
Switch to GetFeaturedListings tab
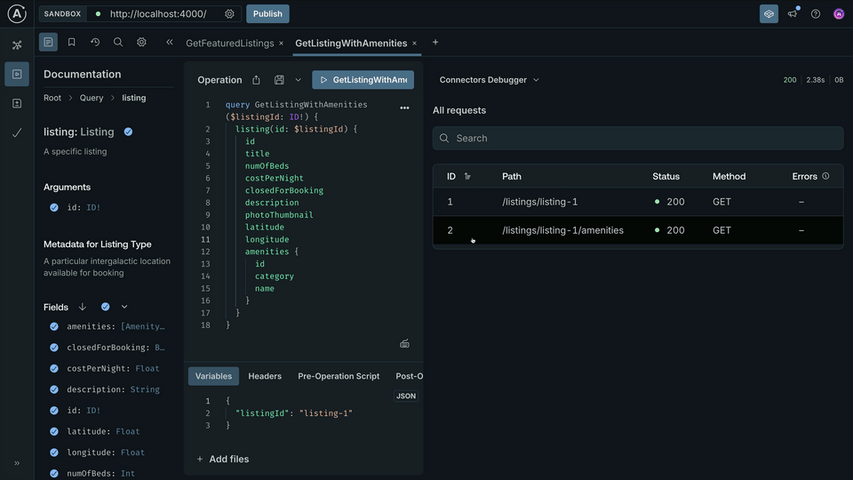[x=229, y=43]
